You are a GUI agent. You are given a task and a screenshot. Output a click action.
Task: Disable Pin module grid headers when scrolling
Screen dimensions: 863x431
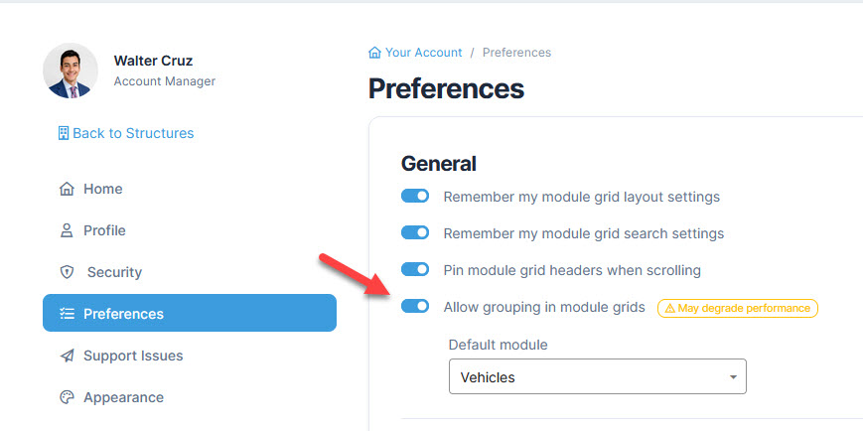415,270
